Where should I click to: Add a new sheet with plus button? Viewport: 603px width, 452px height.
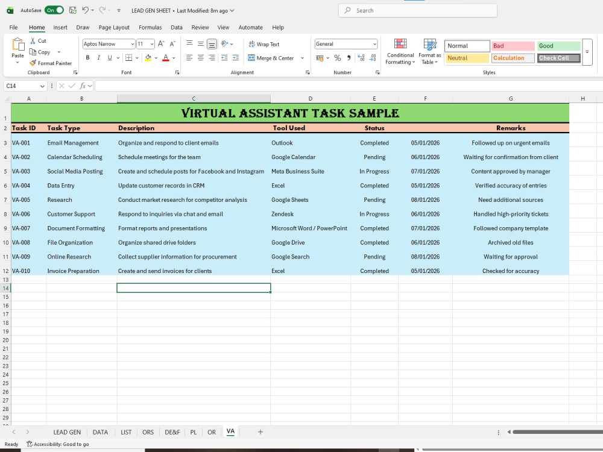coord(260,432)
